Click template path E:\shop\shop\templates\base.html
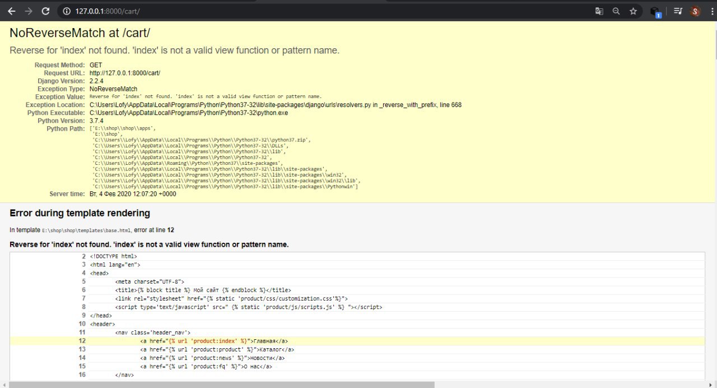The image size is (717, 388). (87, 230)
